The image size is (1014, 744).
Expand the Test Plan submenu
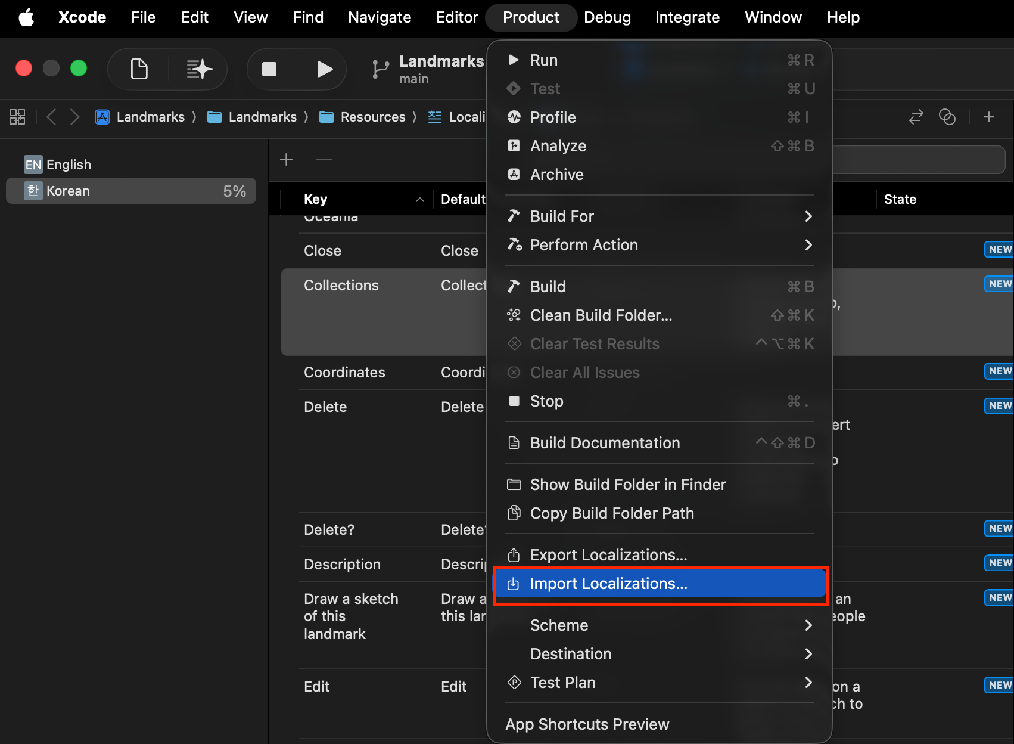click(660, 683)
